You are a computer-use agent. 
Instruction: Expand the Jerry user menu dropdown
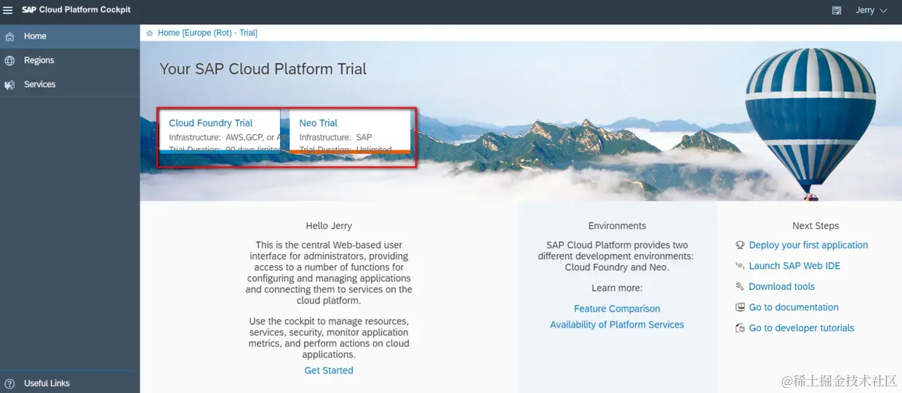point(871,11)
